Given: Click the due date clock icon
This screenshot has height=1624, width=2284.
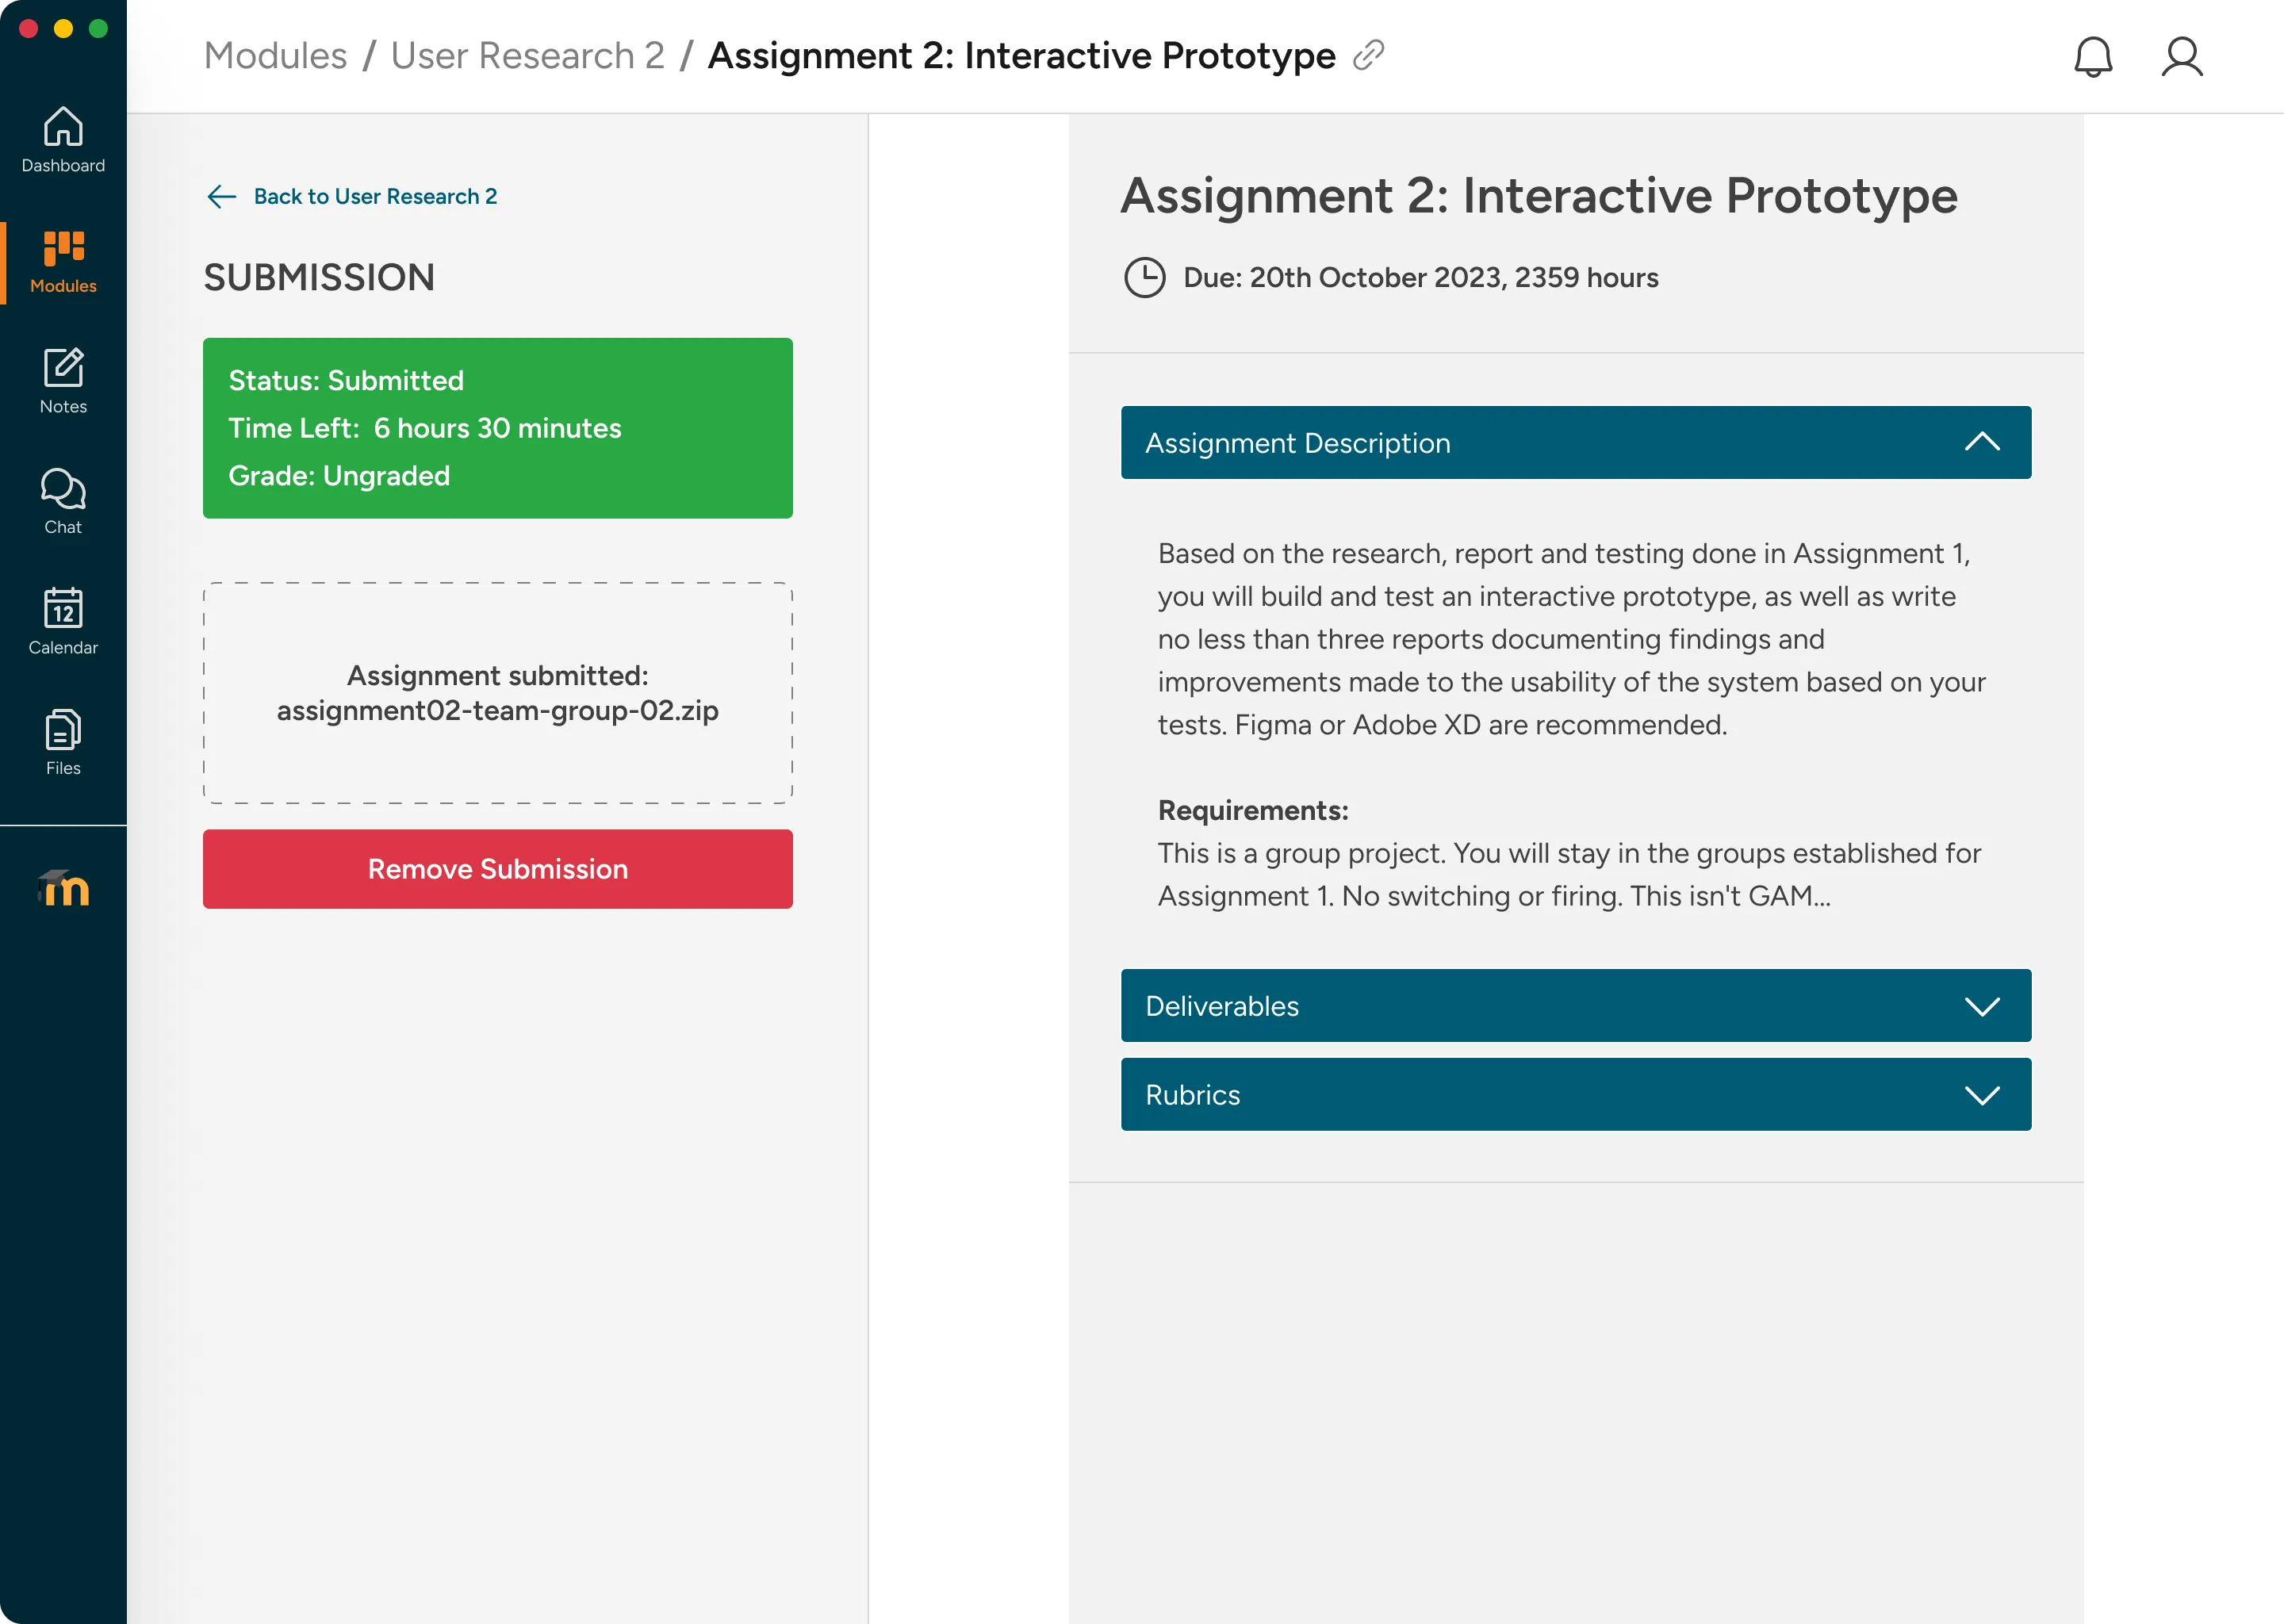Looking at the screenshot, I should pos(1144,277).
